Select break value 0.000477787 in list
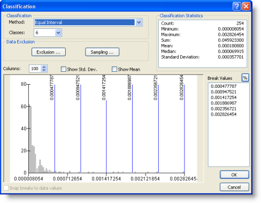Image resolution: width=261 pixels, height=203 pixels. tap(224, 86)
